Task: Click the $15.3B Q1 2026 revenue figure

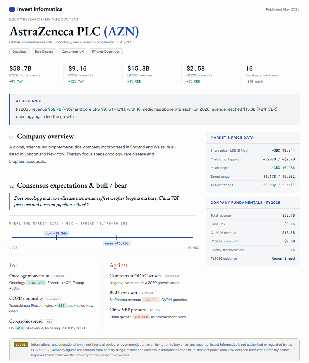Action: 138,69
